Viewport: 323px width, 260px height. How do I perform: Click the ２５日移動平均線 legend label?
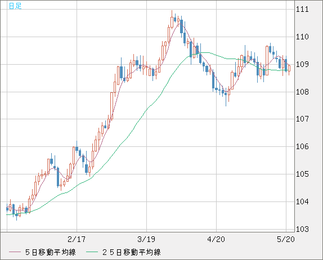(132, 252)
